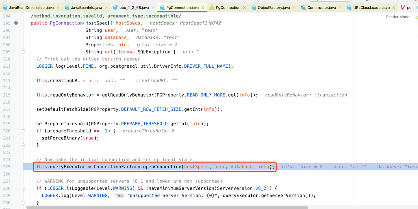Click the "Unsupported Server Version: {0}" string
The image size is (418, 209).
point(172,195)
